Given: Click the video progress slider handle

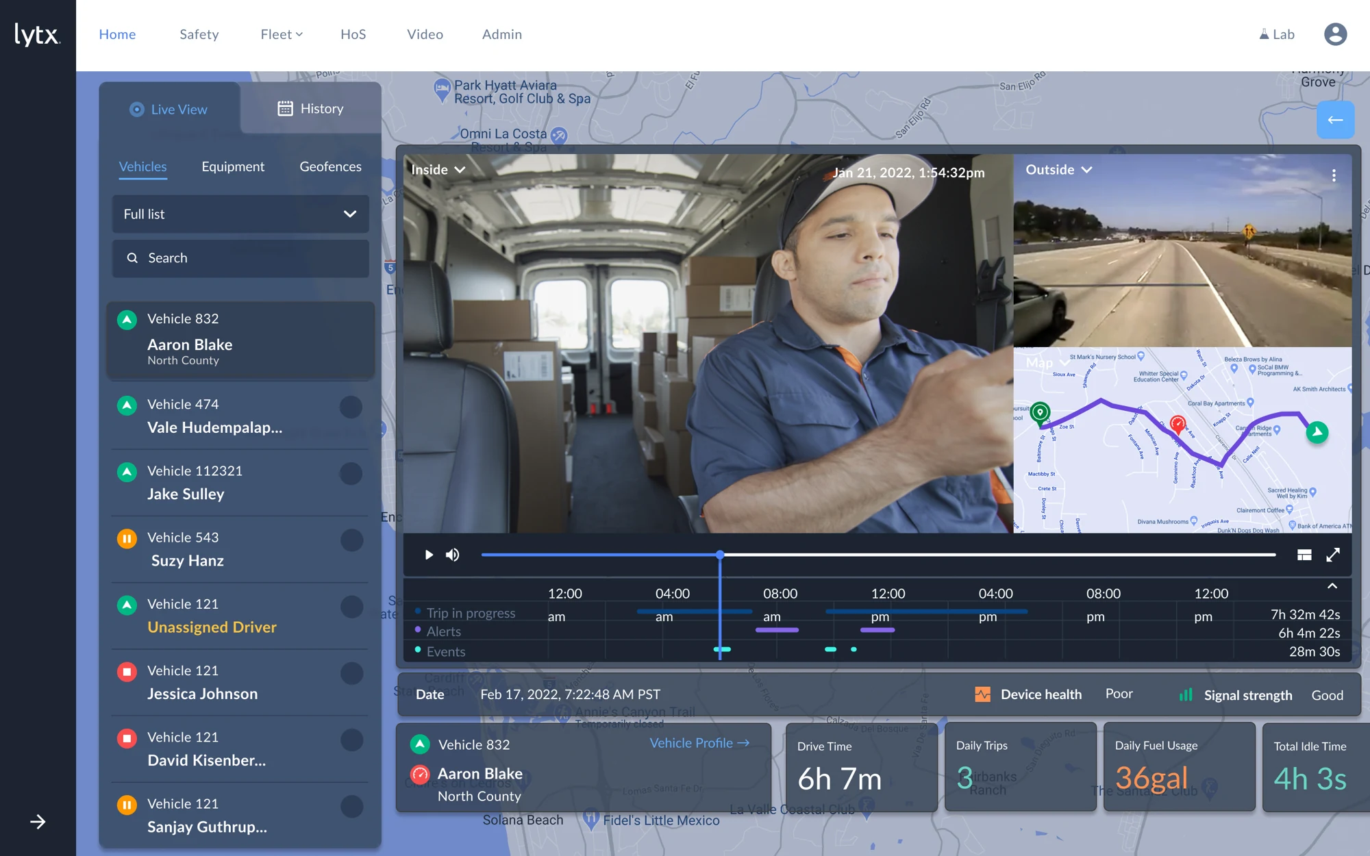Looking at the screenshot, I should click(720, 555).
